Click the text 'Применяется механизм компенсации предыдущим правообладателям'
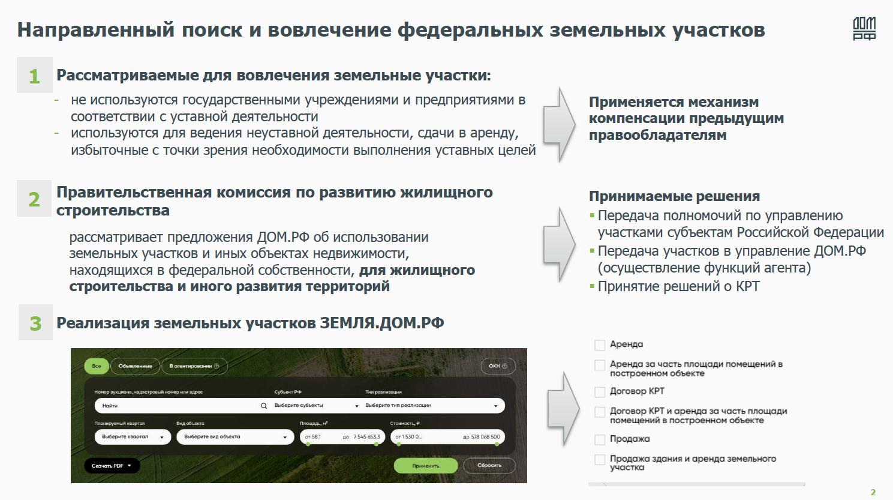Screen dimensions: 893x500 coord(686,118)
